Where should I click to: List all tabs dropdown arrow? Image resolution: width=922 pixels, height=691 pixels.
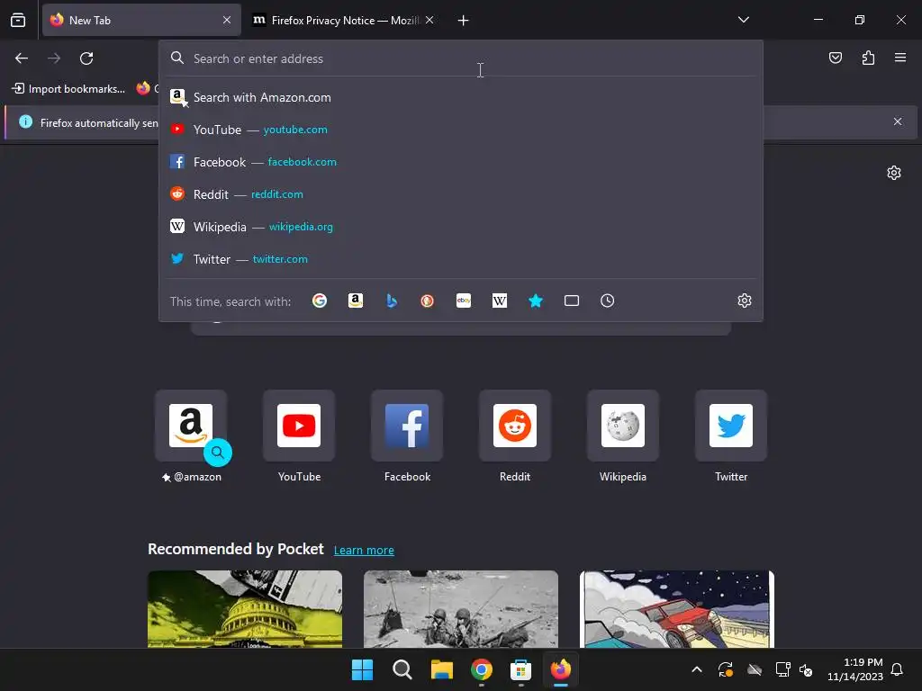(743, 20)
